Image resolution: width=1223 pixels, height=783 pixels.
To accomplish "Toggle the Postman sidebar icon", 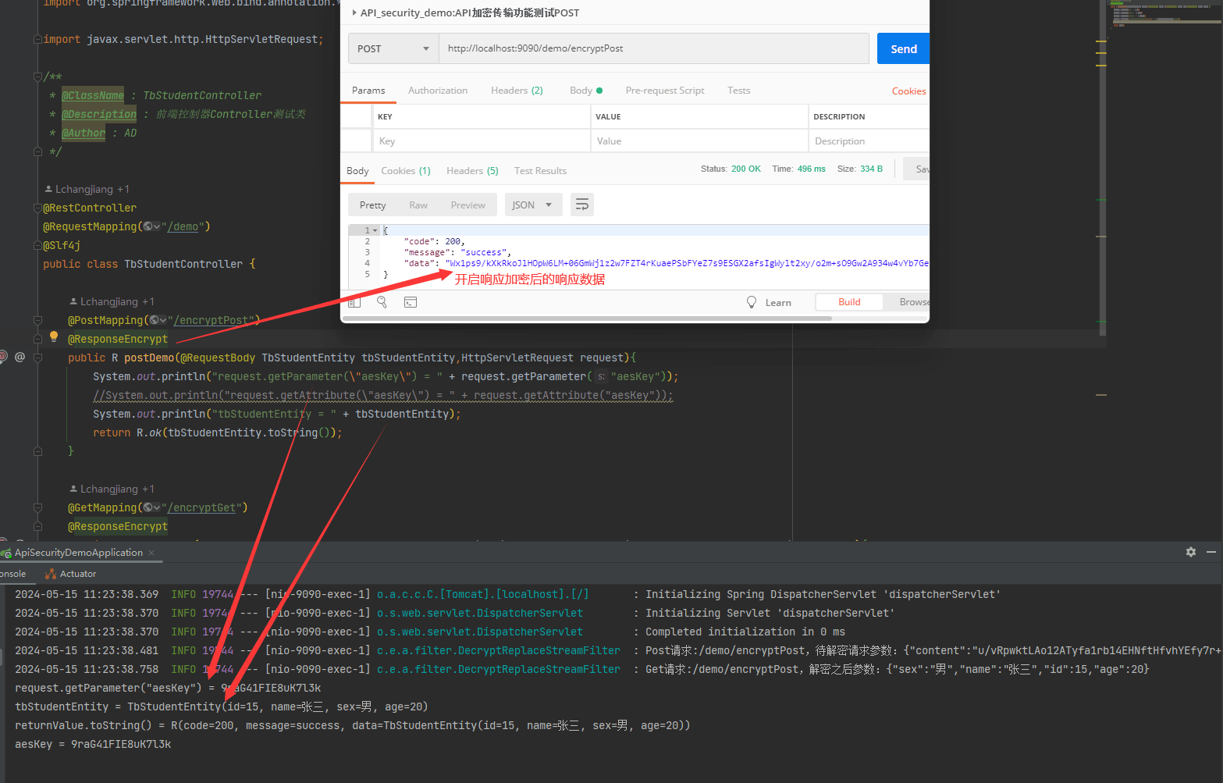I will [x=354, y=302].
